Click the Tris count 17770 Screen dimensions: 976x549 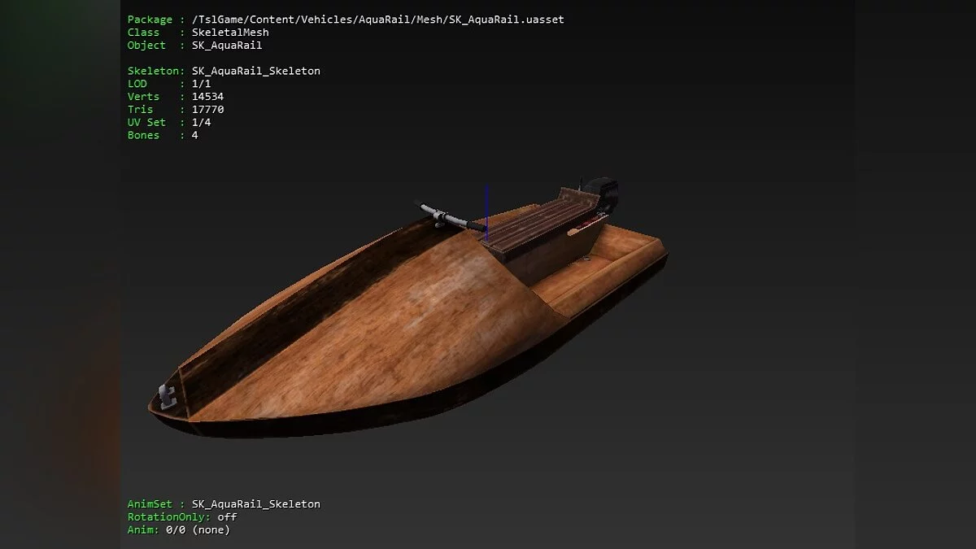point(207,110)
